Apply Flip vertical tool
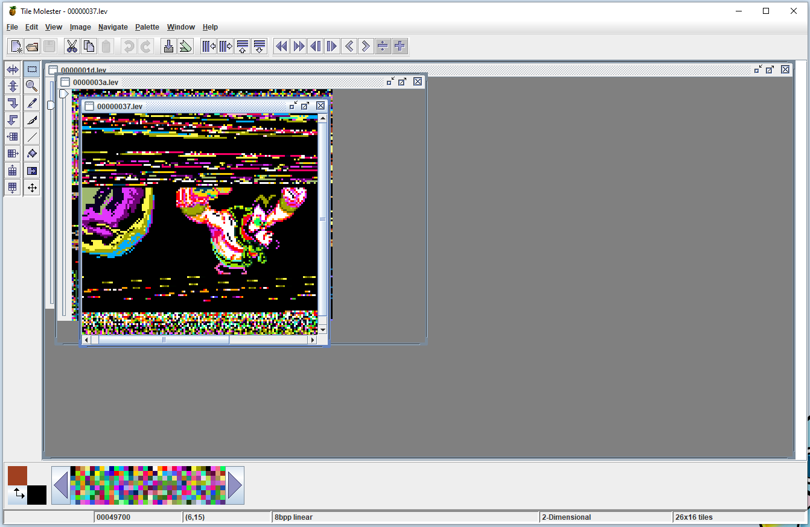This screenshot has height=527, width=810. click(13, 86)
